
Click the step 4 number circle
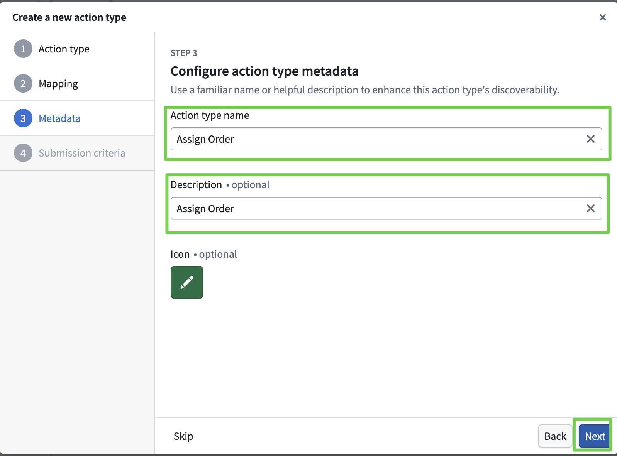click(23, 153)
